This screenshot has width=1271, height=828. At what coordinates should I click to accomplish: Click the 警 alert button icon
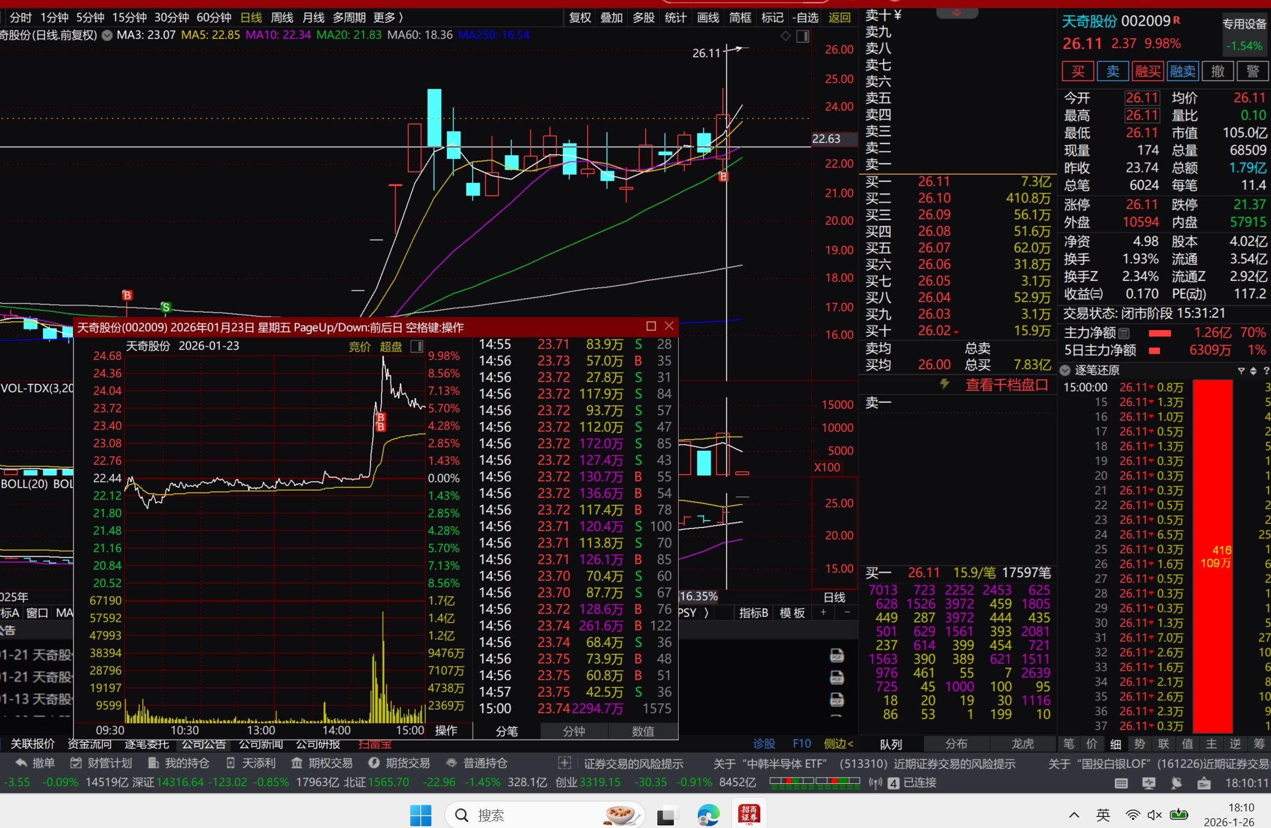coord(1252,71)
